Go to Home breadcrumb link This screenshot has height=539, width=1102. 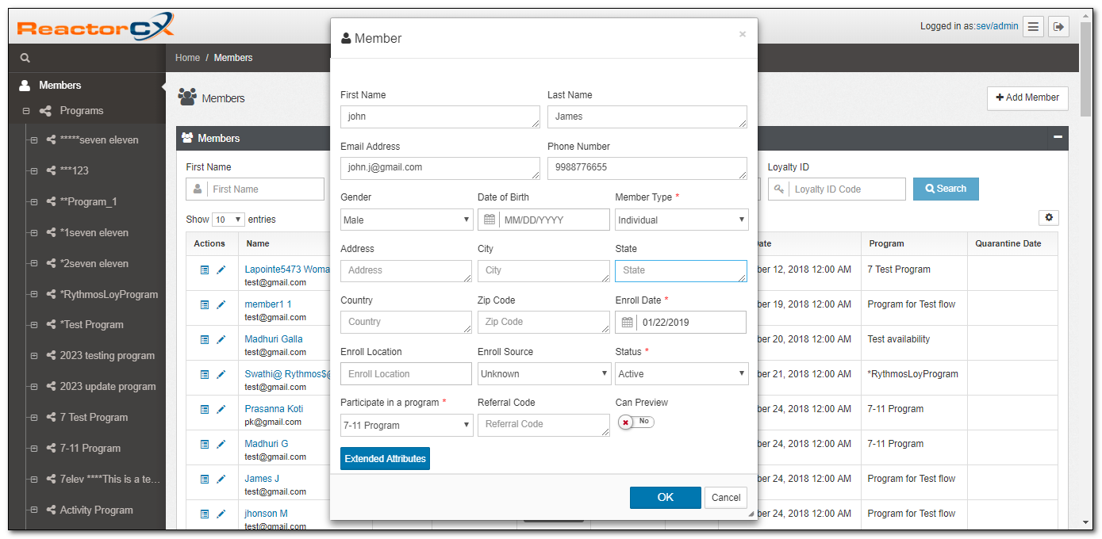tap(187, 58)
